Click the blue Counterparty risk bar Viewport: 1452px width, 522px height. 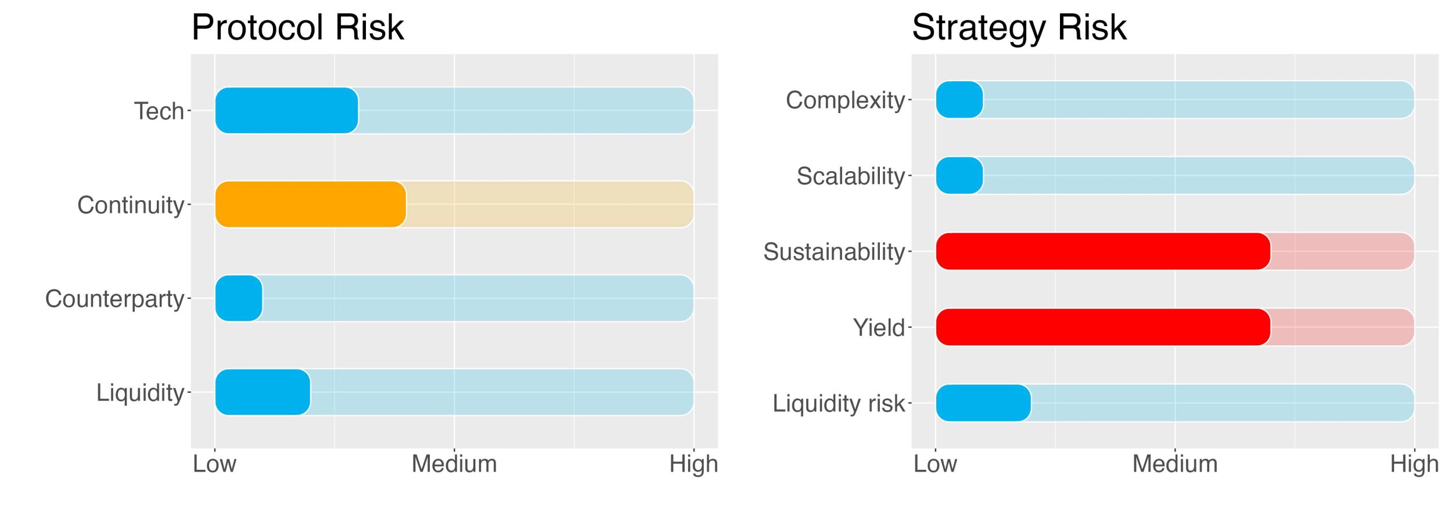(239, 298)
